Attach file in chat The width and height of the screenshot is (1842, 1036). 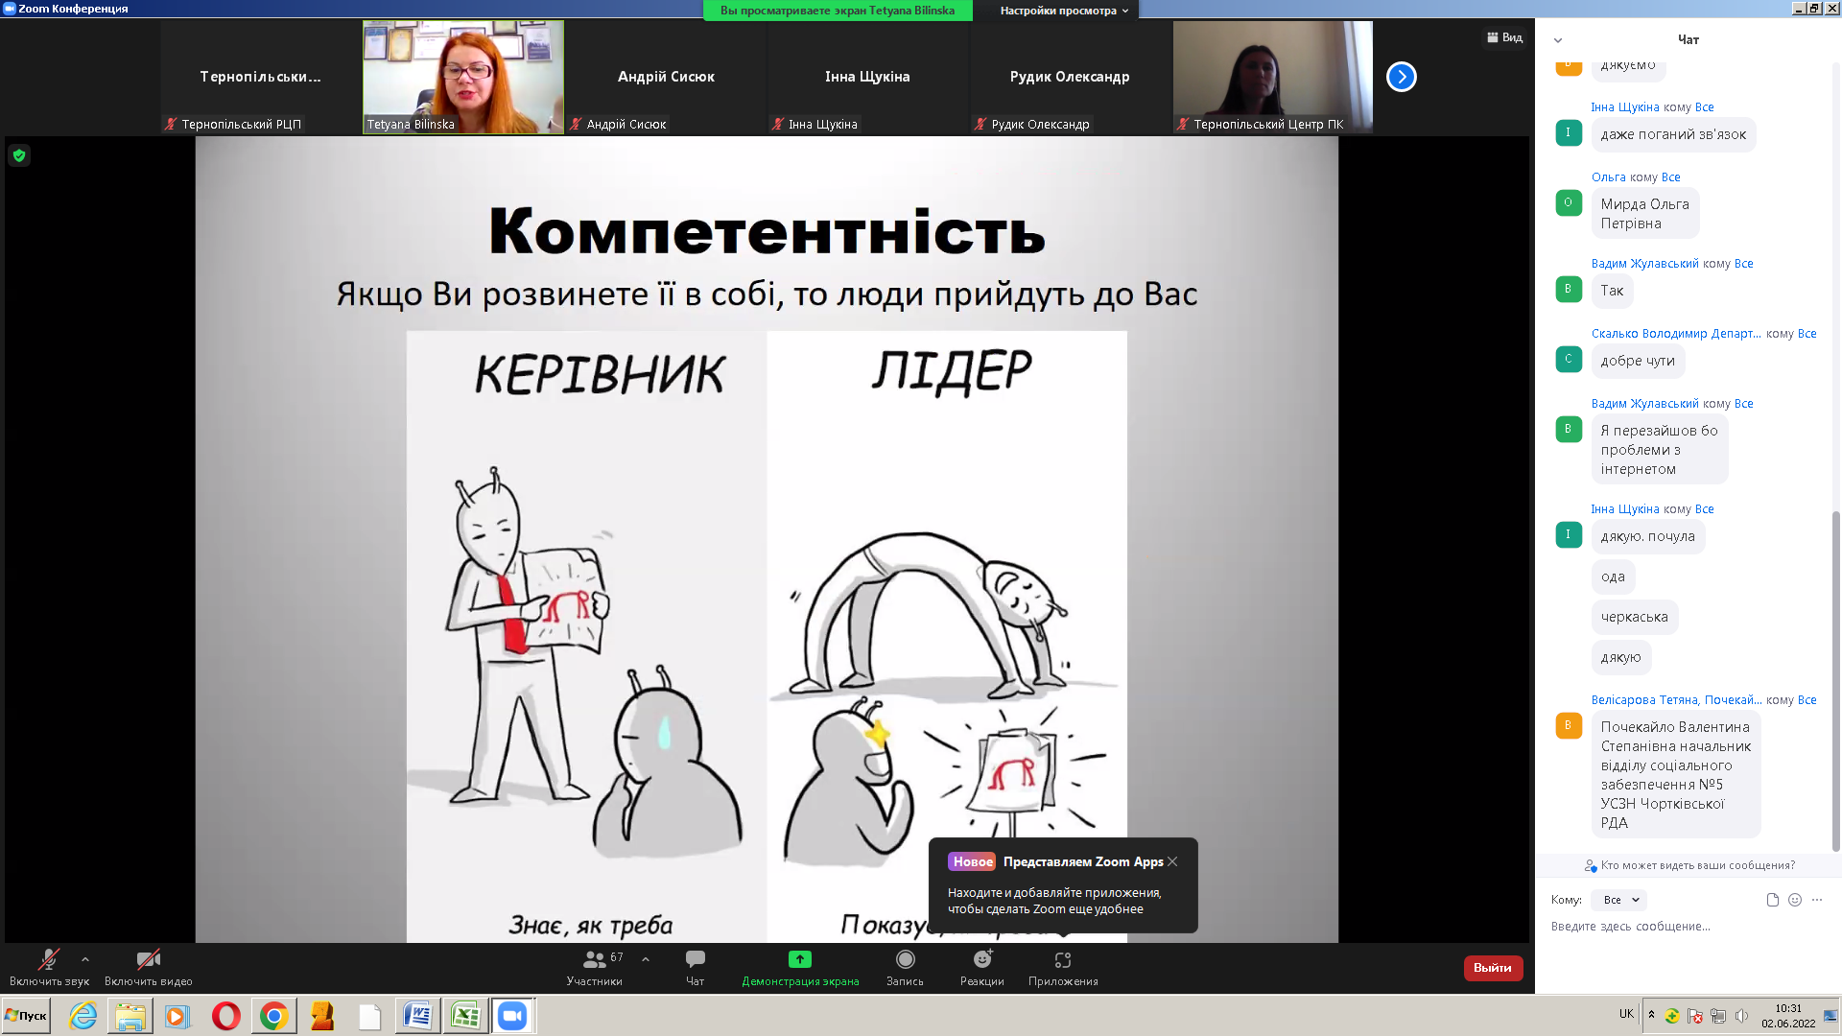tap(1772, 900)
